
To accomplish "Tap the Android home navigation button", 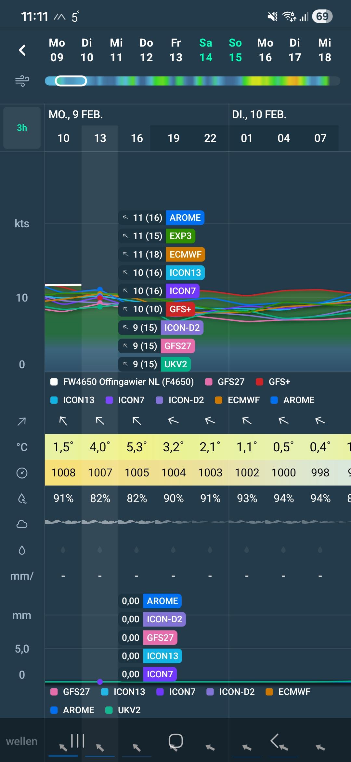I will 175,741.
